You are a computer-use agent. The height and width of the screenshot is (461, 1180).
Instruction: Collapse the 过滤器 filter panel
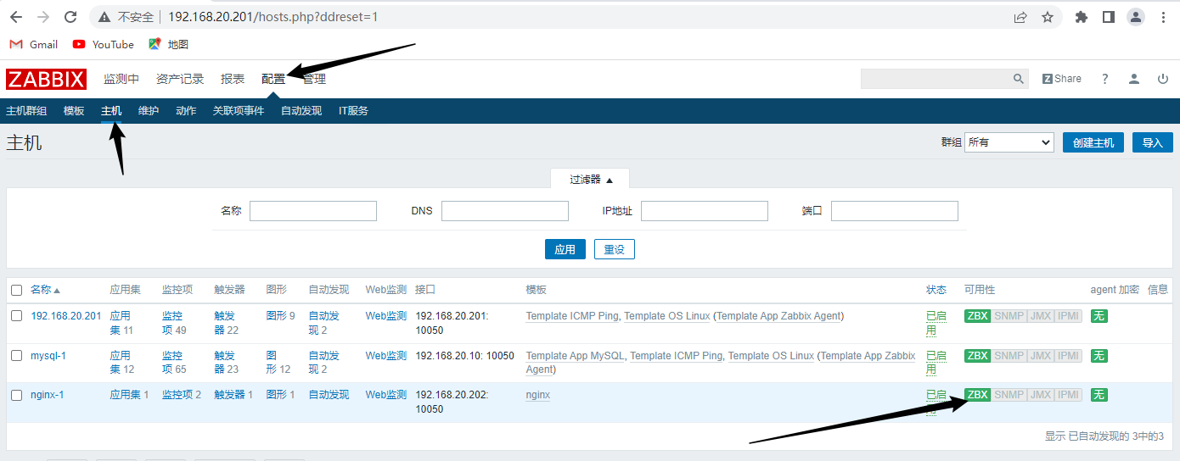(591, 180)
